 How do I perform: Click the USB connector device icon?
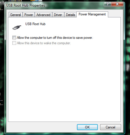[17, 27]
